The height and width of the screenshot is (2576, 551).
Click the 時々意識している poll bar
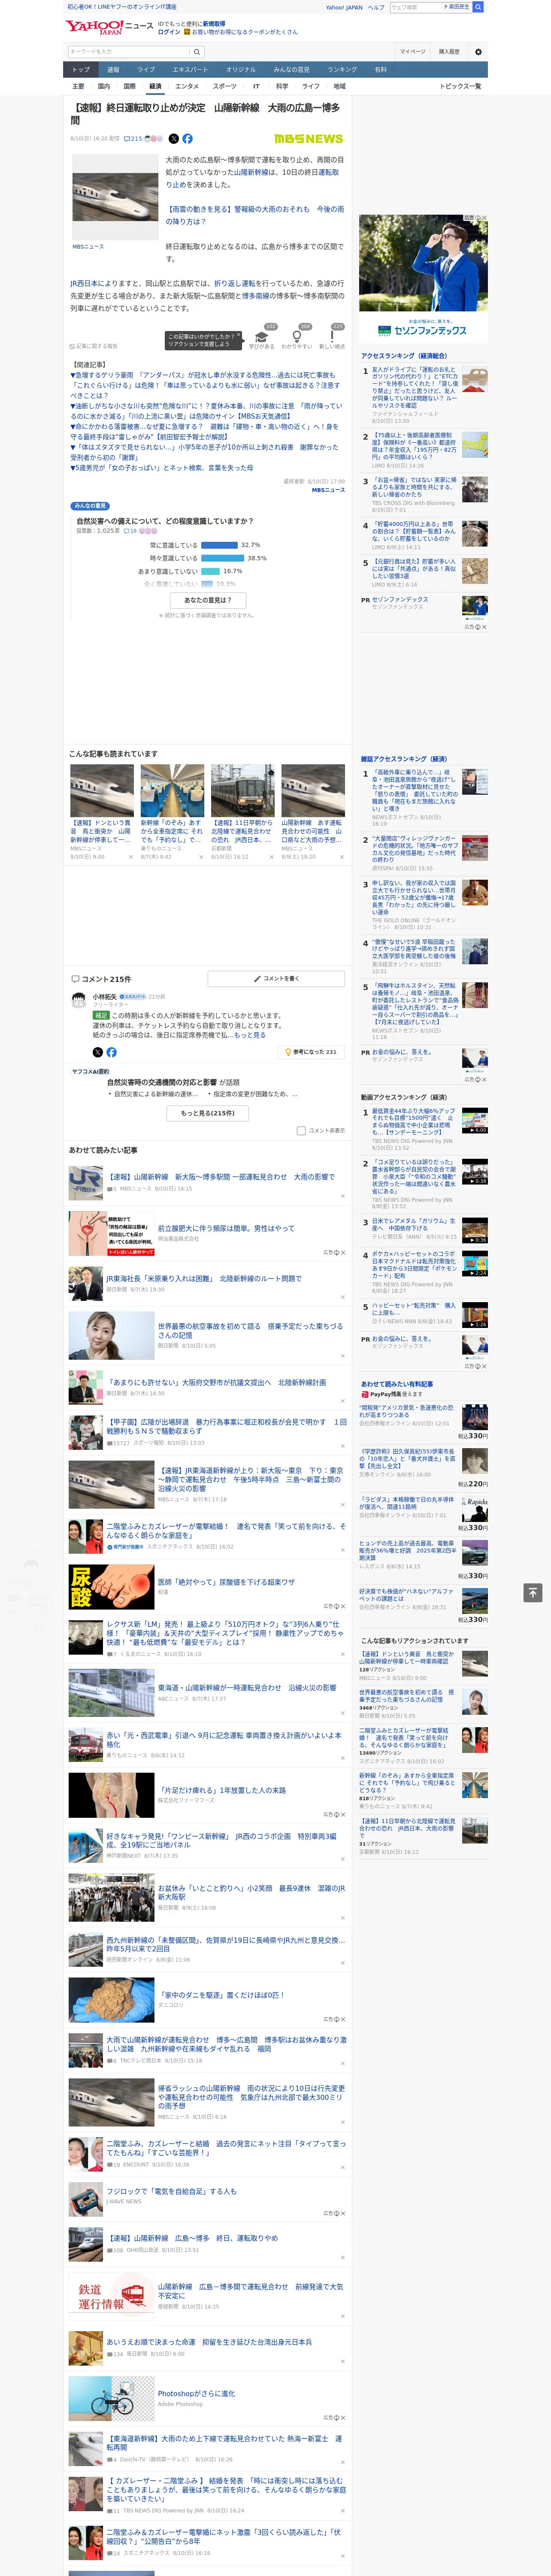(x=223, y=558)
